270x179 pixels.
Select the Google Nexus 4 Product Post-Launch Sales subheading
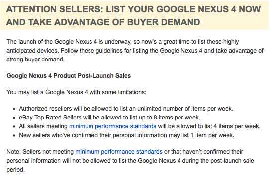(69, 76)
